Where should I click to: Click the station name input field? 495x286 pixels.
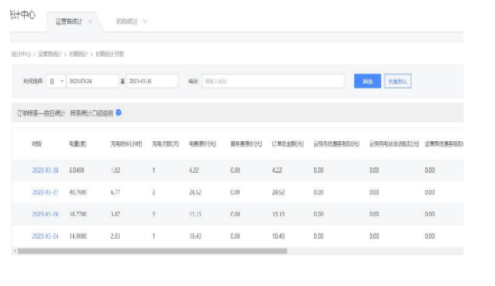pyautogui.click(x=273, y=81)
